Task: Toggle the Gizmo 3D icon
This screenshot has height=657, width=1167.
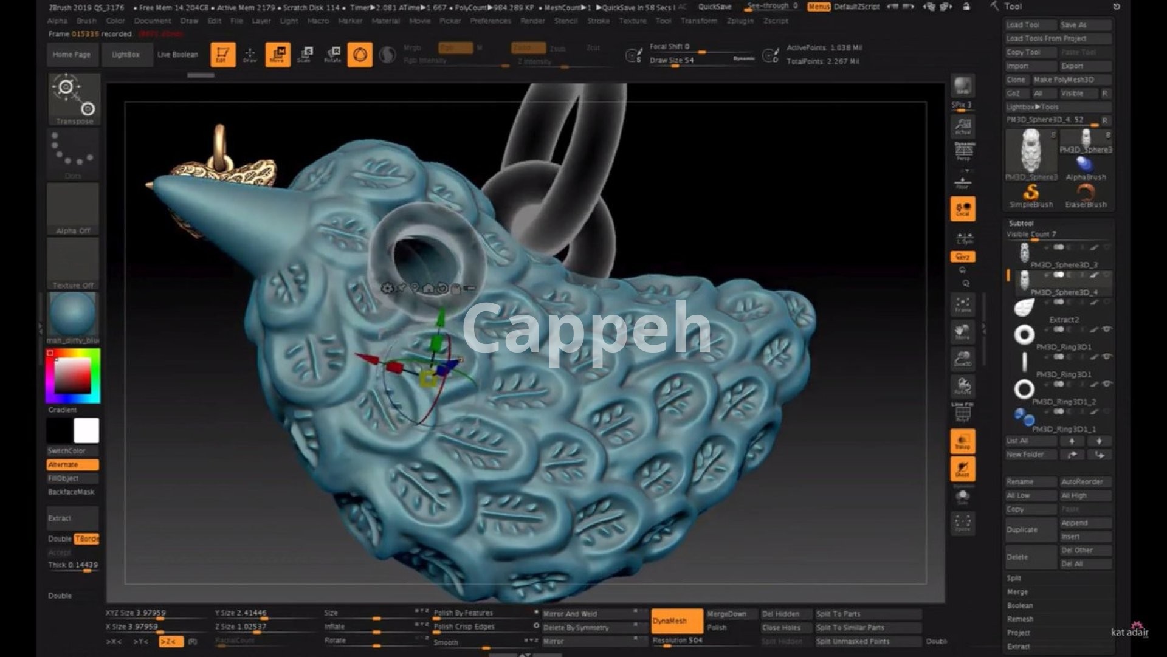Action: [x=360, y=55]
